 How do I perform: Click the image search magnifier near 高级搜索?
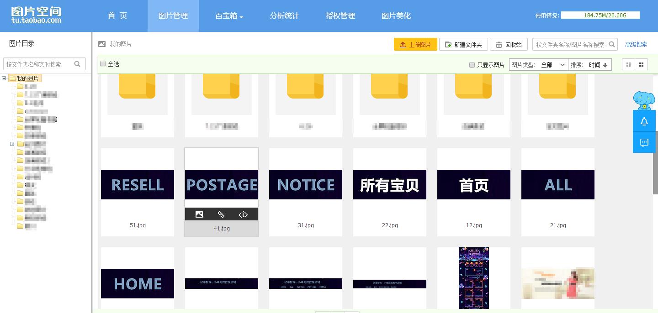[612, 44]
